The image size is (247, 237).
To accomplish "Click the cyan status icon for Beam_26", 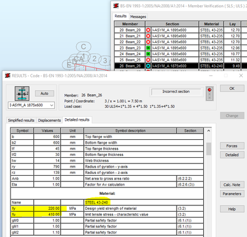I will pyautogui.click(x=148, y=66).
